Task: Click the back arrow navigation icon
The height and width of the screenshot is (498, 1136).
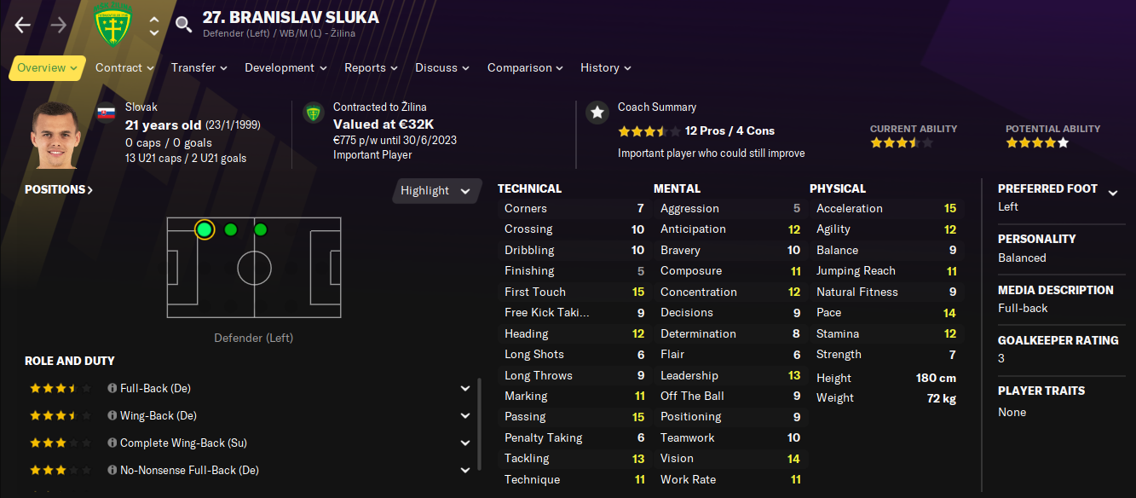Action: (x=23, y=25)
